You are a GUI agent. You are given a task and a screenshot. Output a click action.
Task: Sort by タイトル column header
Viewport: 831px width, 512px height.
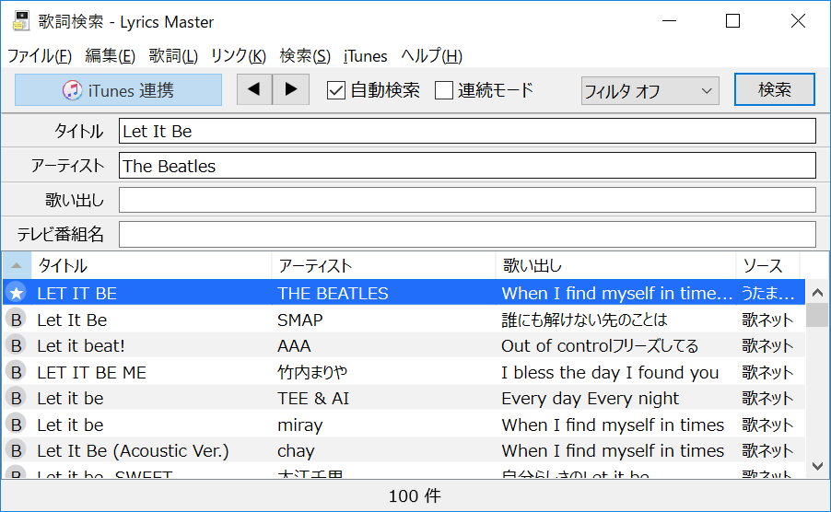(x=152, y=265)
